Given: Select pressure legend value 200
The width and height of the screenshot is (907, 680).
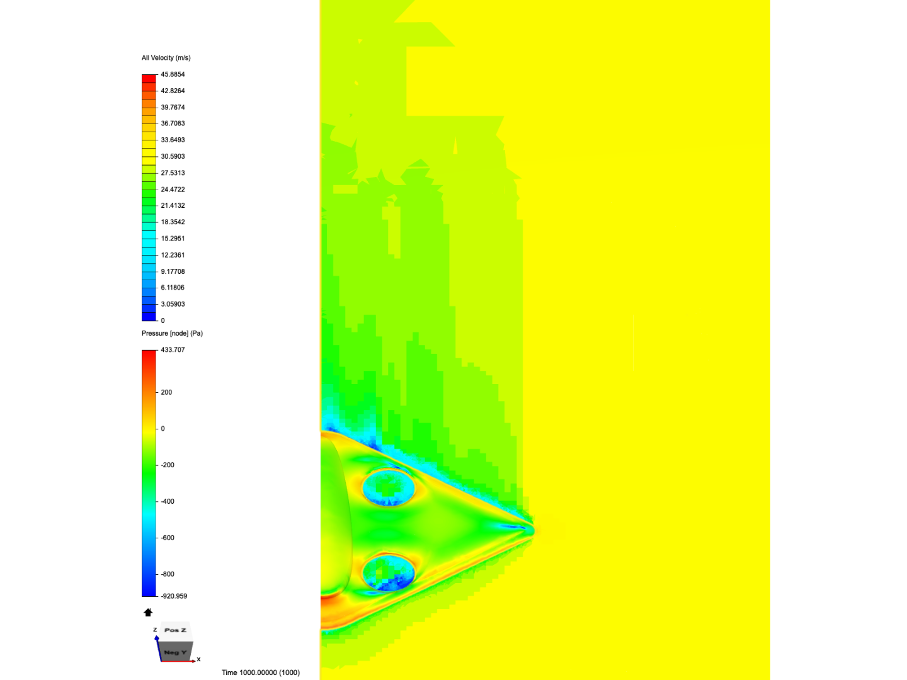Looking at the screenshot, I should click(x=166, y=392).
